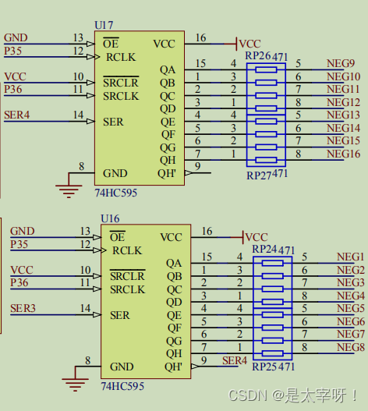Viewport: 368px width, 411px height.
Task: Click the resistor on the NEG1 line
Action: [x=273, y=263]
